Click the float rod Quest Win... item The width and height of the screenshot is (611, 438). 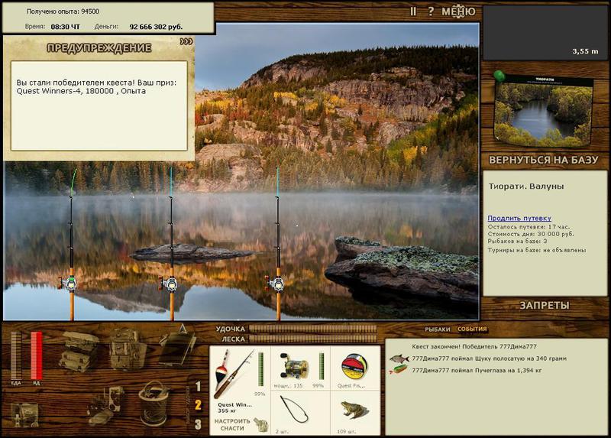point(235,374)
